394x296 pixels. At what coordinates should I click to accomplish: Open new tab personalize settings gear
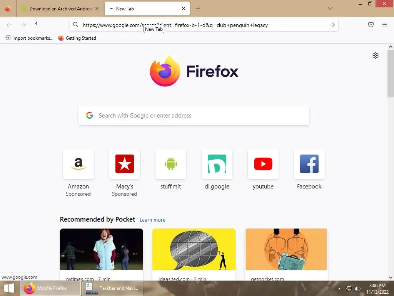point(376,55)
